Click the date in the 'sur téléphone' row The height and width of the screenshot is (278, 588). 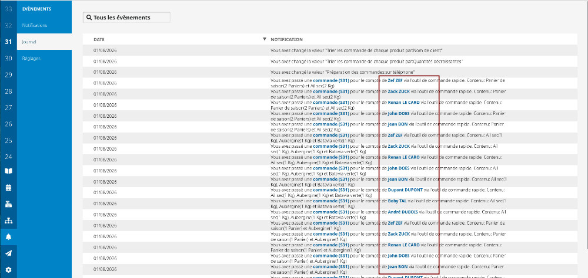click(x=105, y=72)
